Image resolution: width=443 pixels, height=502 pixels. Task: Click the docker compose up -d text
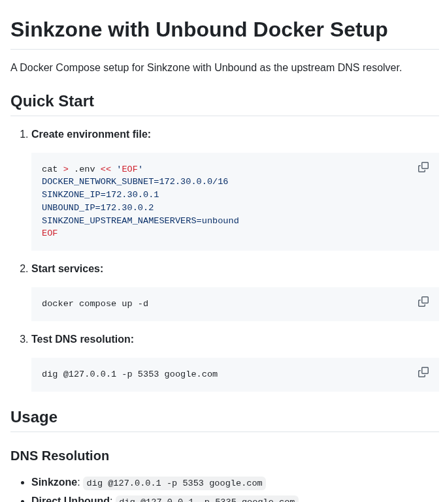95,304
